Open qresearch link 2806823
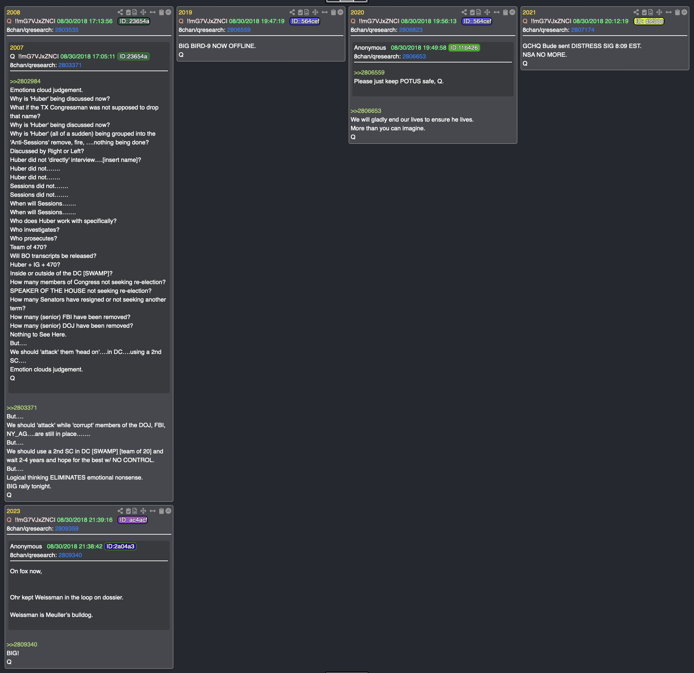The image size is (694, 673). click(411, 30)
